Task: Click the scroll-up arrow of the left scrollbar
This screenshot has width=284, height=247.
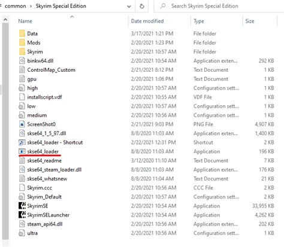Action: coord(5,20)
